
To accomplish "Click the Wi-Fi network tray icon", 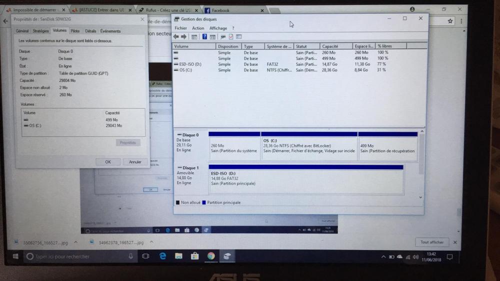I will coord(408,257).
